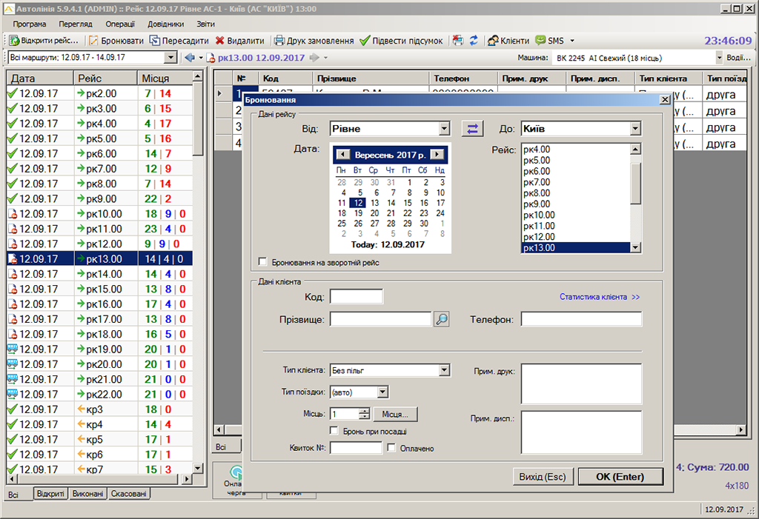Select рк7.00 in the dialog's Рейс listbox

pos(576,182)
